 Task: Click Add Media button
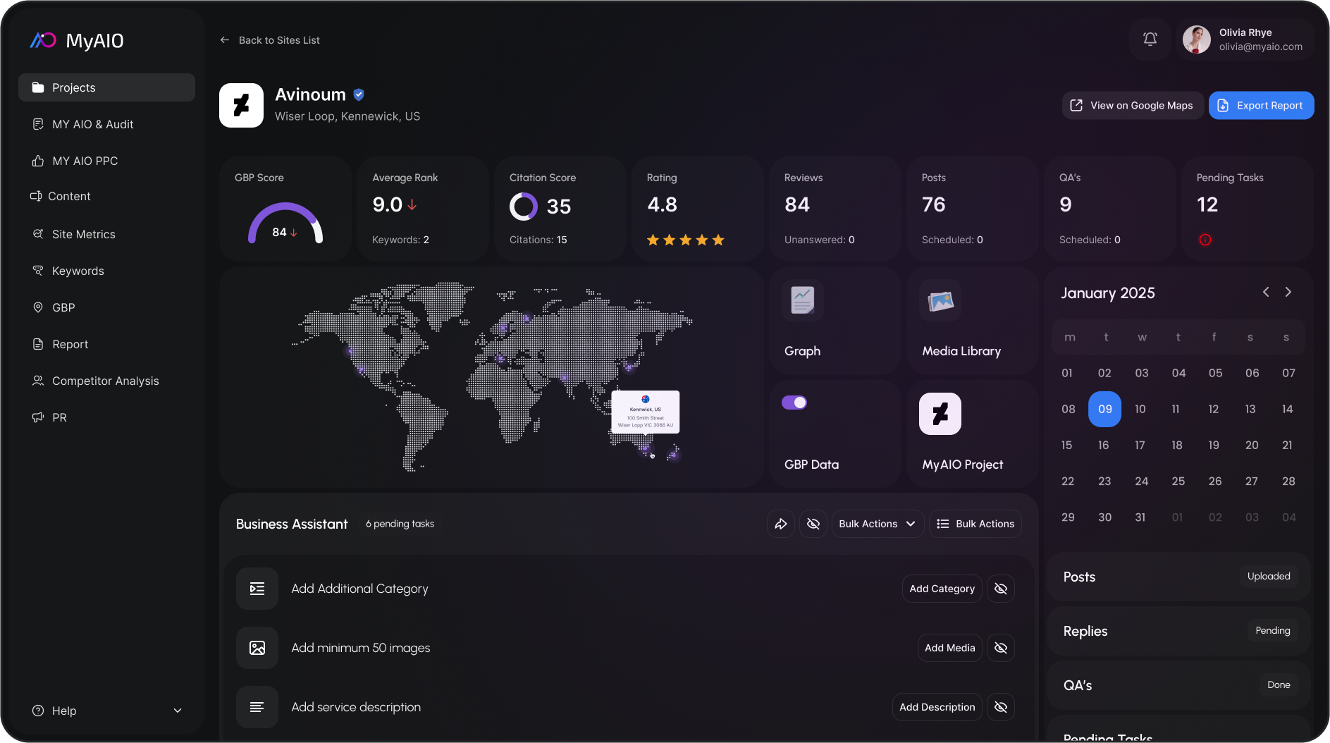point(949,648)
